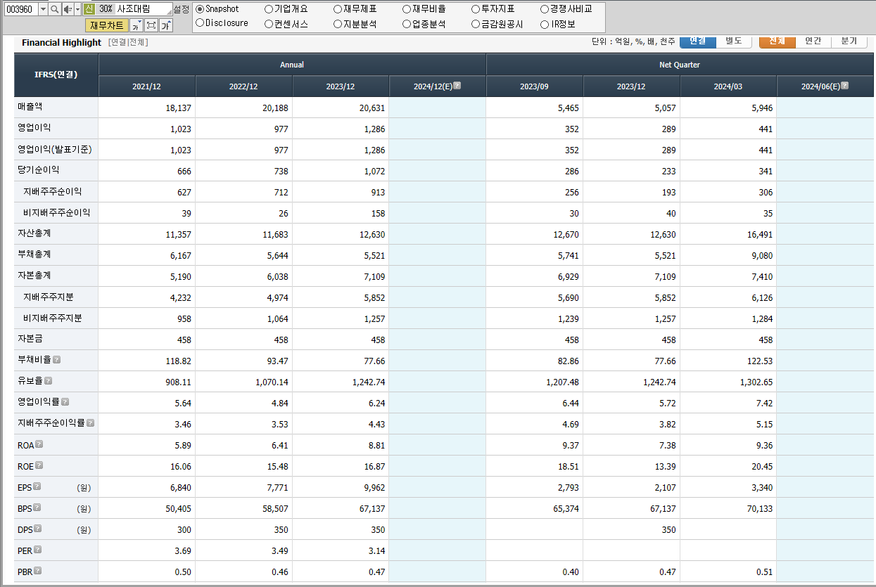Viewport: 876px width, 587px height.
Task: Click the 비지배주주지분 row label
Action: tap(52, 318)
